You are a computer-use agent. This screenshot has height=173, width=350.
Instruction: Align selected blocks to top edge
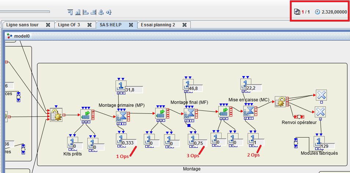click(x=70, y=12)
